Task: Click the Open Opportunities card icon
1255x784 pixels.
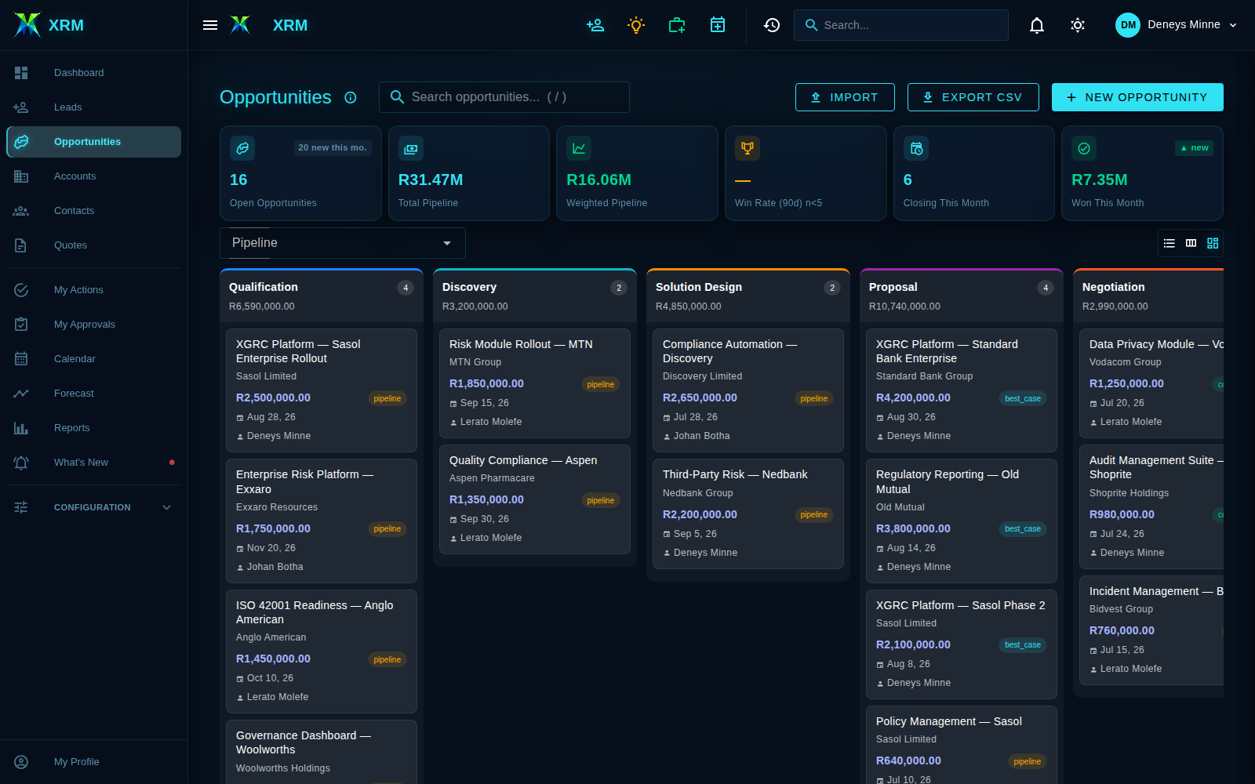Action: (242, 148)
